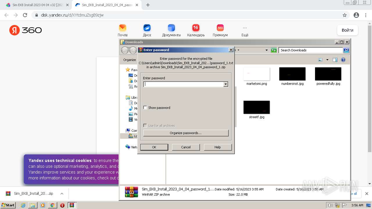372x209 pixels.
Task: Open the Explorer views options dropdown arrow
Action: (327, 60)
